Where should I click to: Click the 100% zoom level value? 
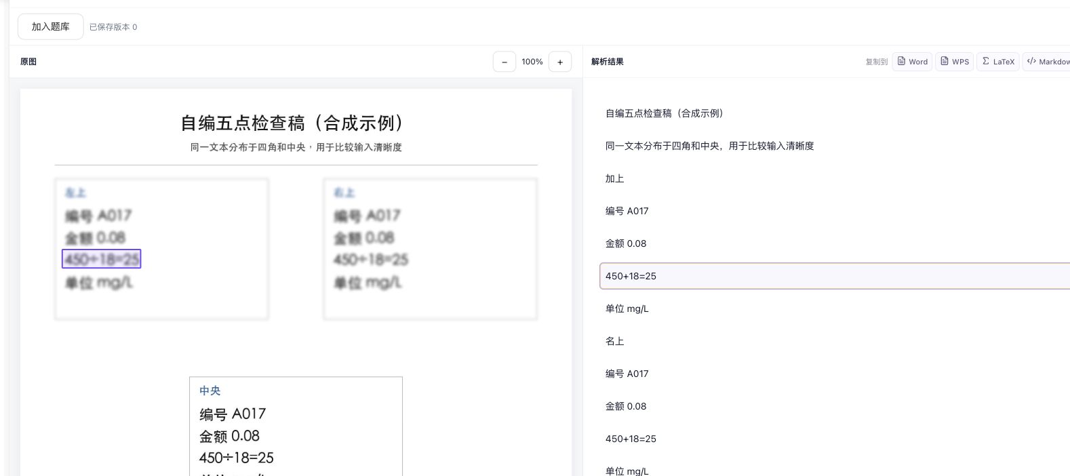pyautogui.click(x=532, y=62)
